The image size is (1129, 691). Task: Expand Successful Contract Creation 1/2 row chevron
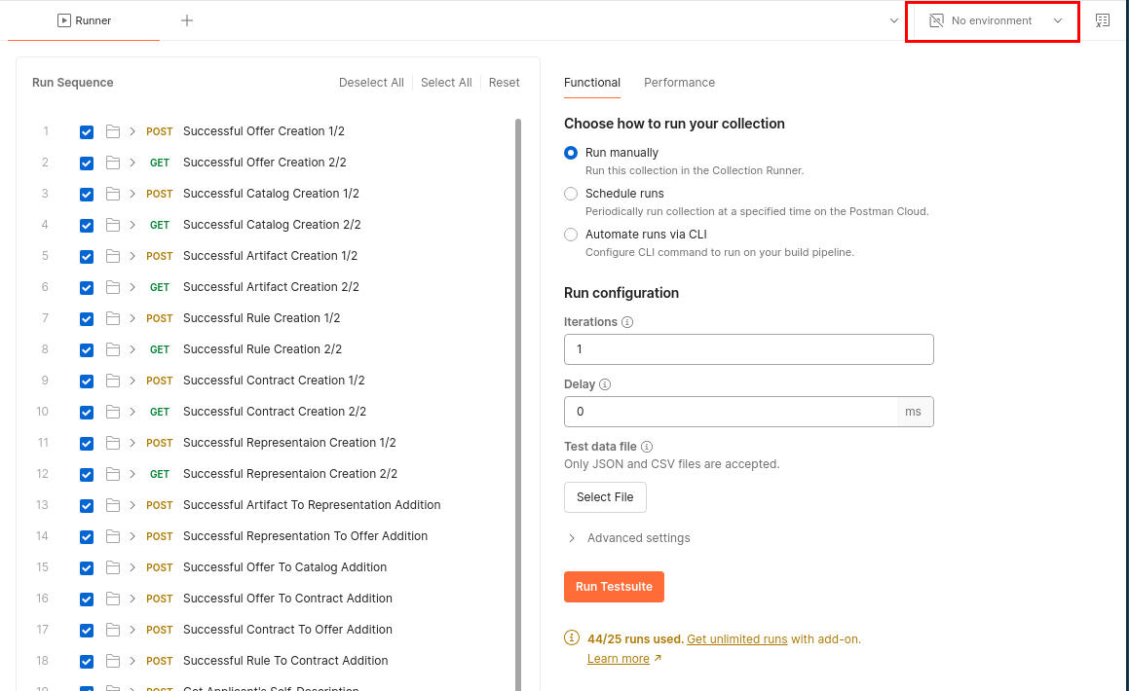[x=132, y=381]
